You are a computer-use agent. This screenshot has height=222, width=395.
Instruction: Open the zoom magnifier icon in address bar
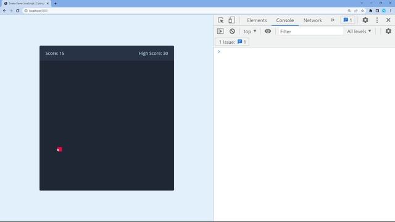pos(349,11)
